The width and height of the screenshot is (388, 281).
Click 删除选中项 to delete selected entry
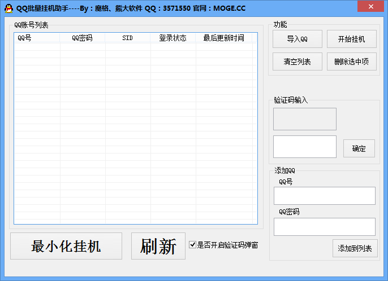351,62
